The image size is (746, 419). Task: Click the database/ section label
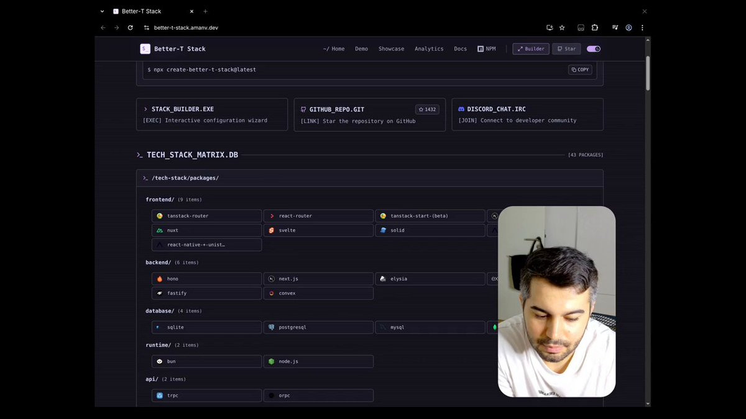pyautogui.click(x=160, y=310)
